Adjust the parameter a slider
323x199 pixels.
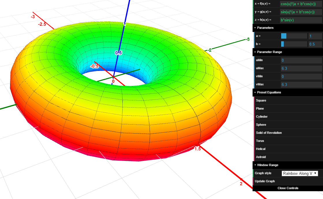click(x=294, y=36)
